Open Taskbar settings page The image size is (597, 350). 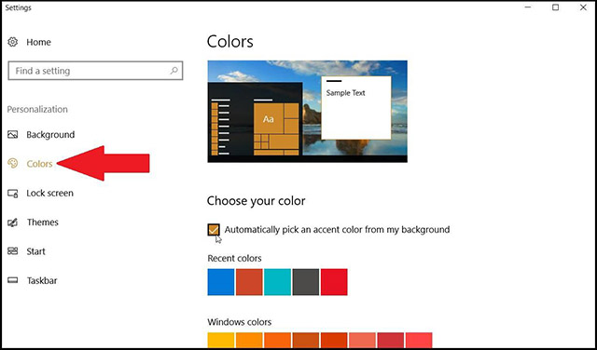pos(42,280)
